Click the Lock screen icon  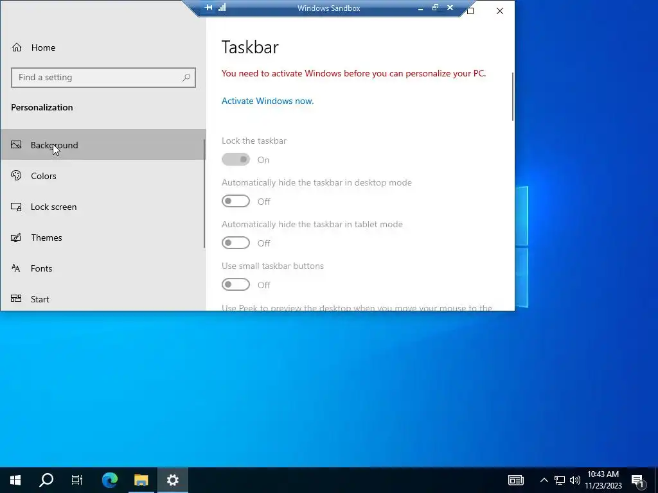pyautogui.click(x=16, y=207)
